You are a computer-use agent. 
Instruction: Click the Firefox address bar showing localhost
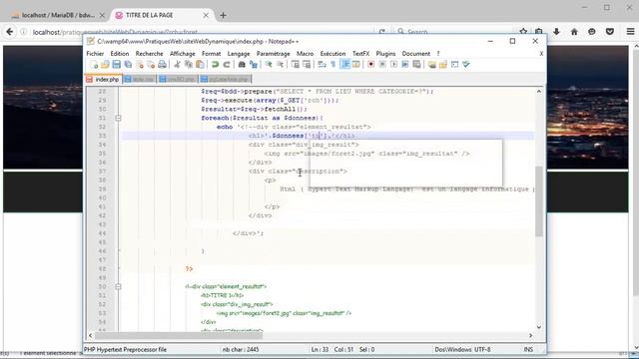point(196,32)
